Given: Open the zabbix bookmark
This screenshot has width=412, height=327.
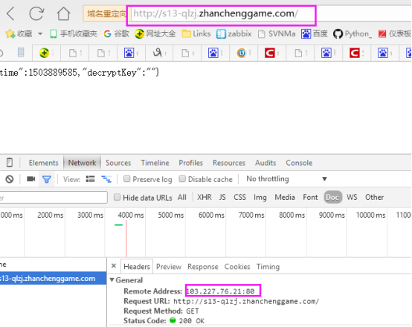Looking at the screenshot, I should click(234, 33).
